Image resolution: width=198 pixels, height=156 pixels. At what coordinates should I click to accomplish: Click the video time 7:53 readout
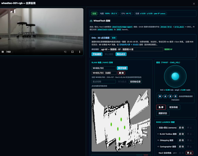[x=8, y=52]
